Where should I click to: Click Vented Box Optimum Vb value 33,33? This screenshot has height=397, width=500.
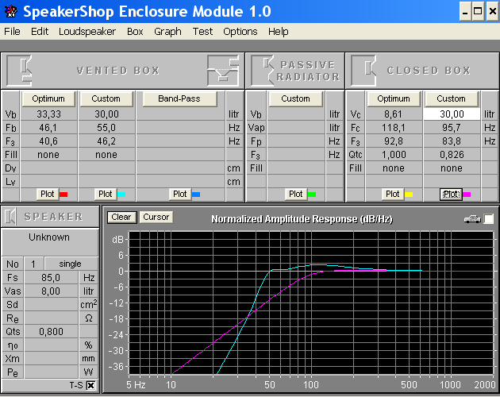click(48, 114)
